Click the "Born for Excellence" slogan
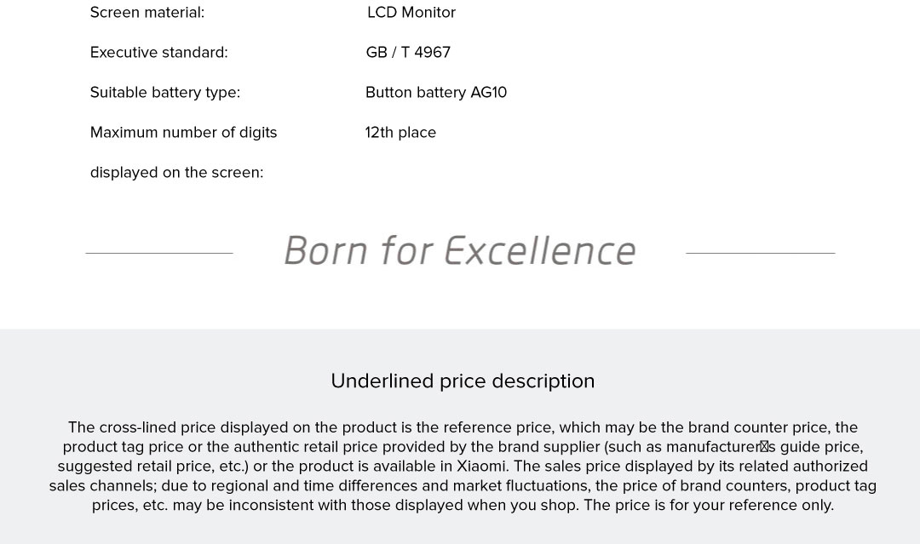The image size is (920, 544). tap(460, 251)
